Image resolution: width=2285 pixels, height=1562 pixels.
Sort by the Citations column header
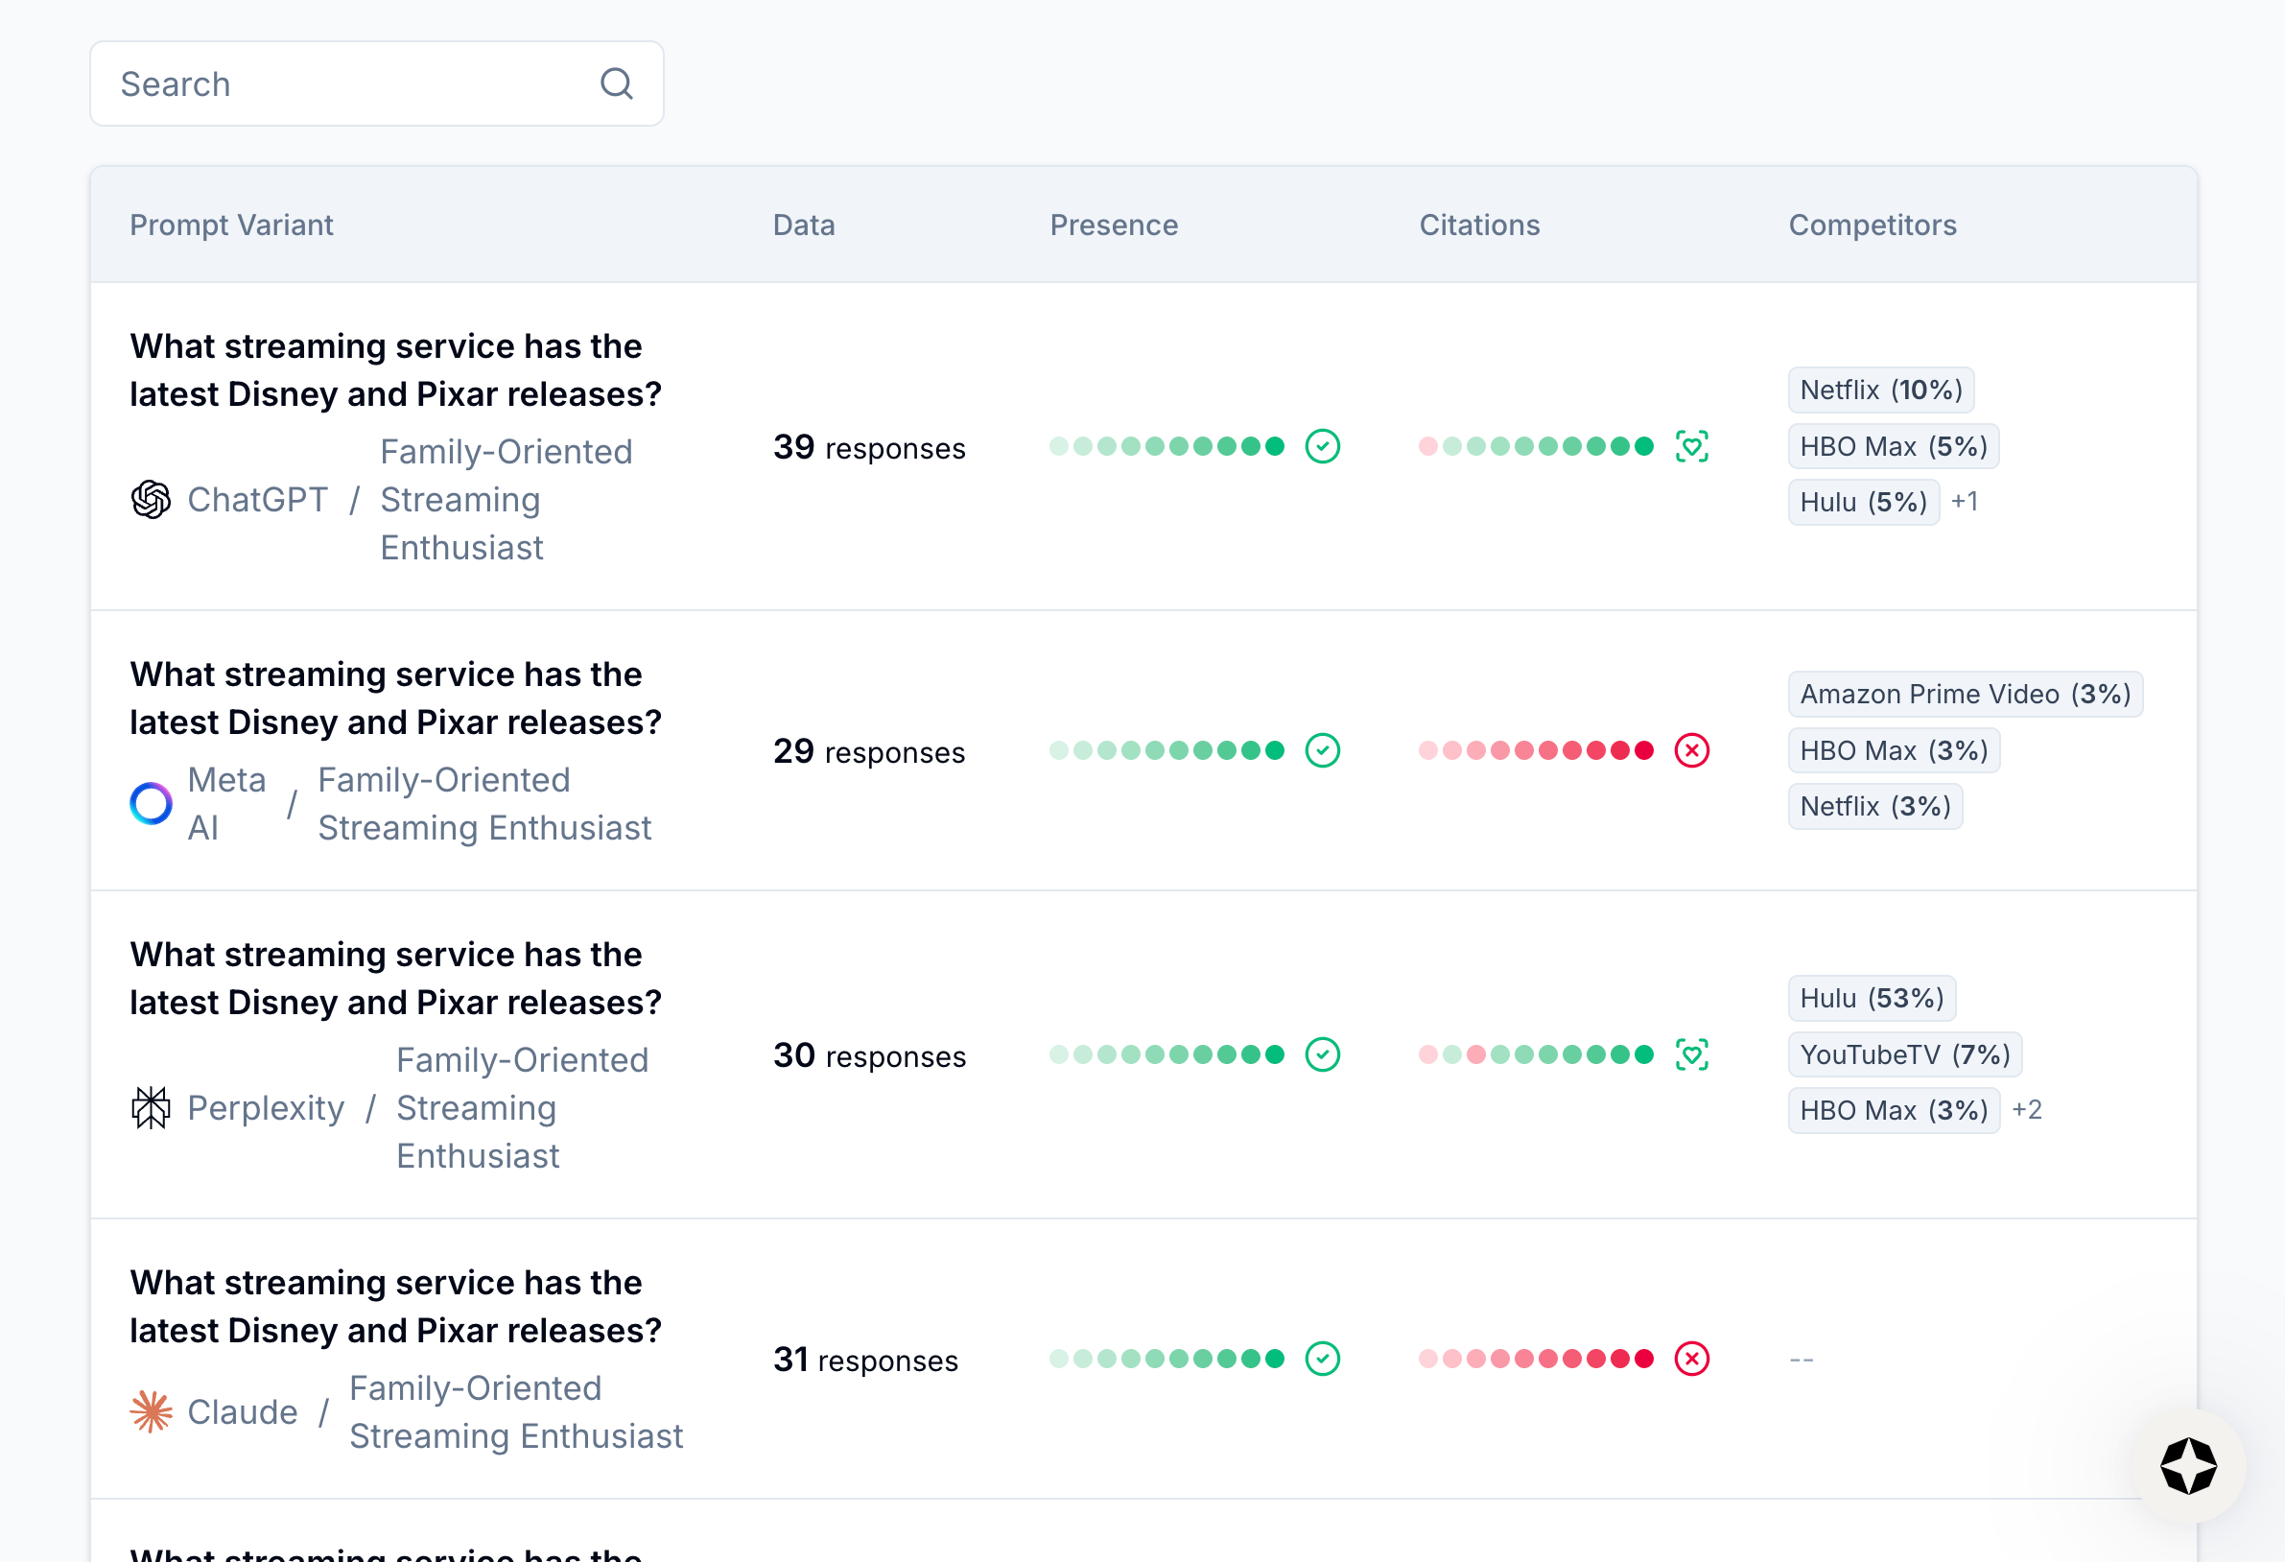coord(1479,225)
